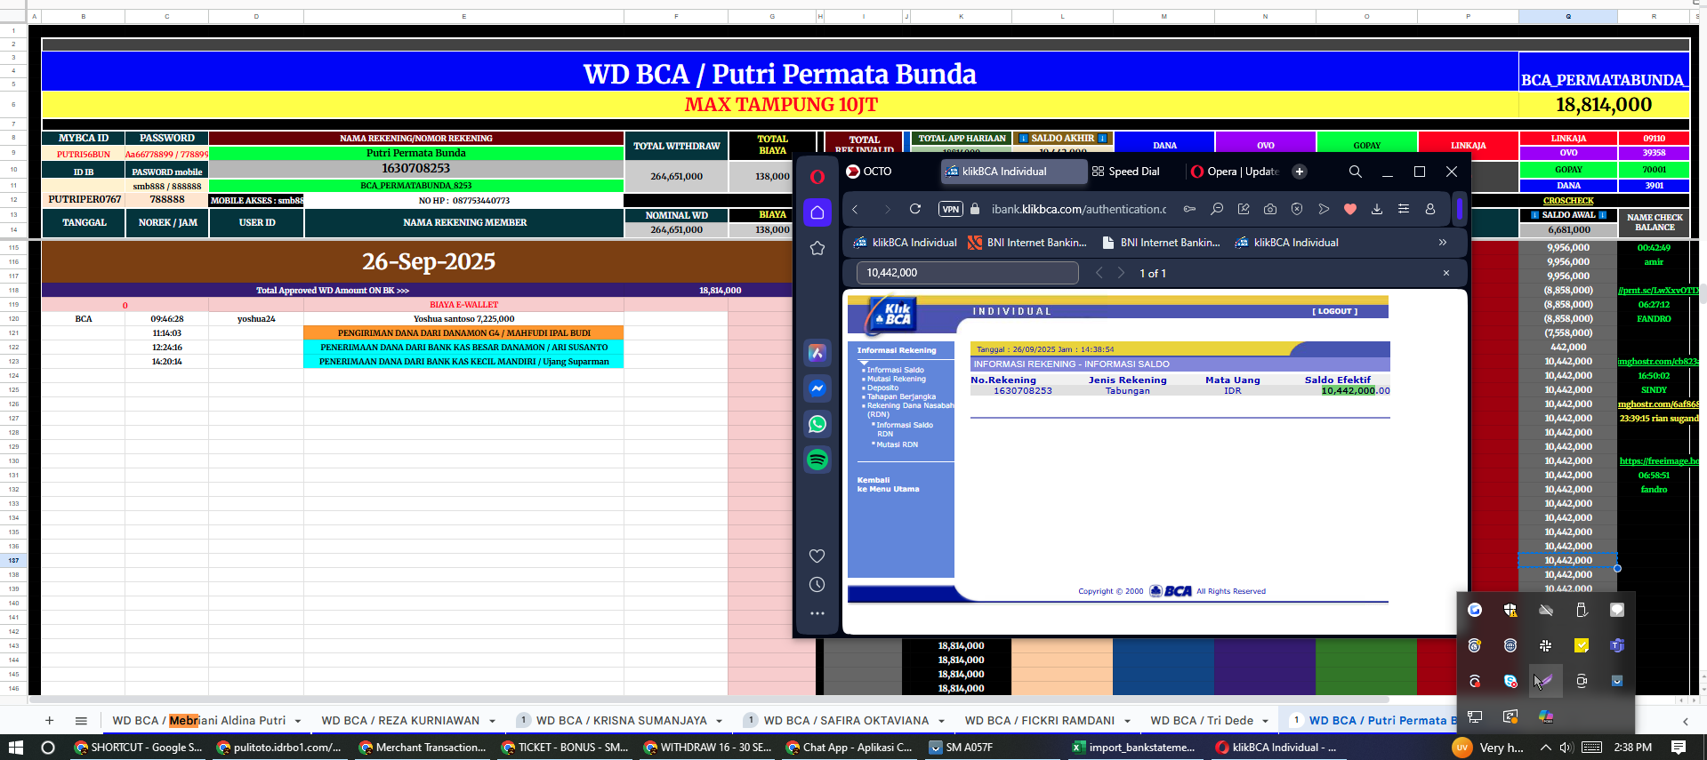1707x760 pixels.
Task: Open KRISNA SUMANJAYA sheet tab dropdown
Action: pos(719,721)
